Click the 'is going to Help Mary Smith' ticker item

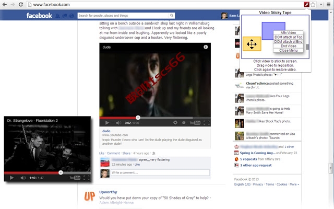tap(268, 111)
